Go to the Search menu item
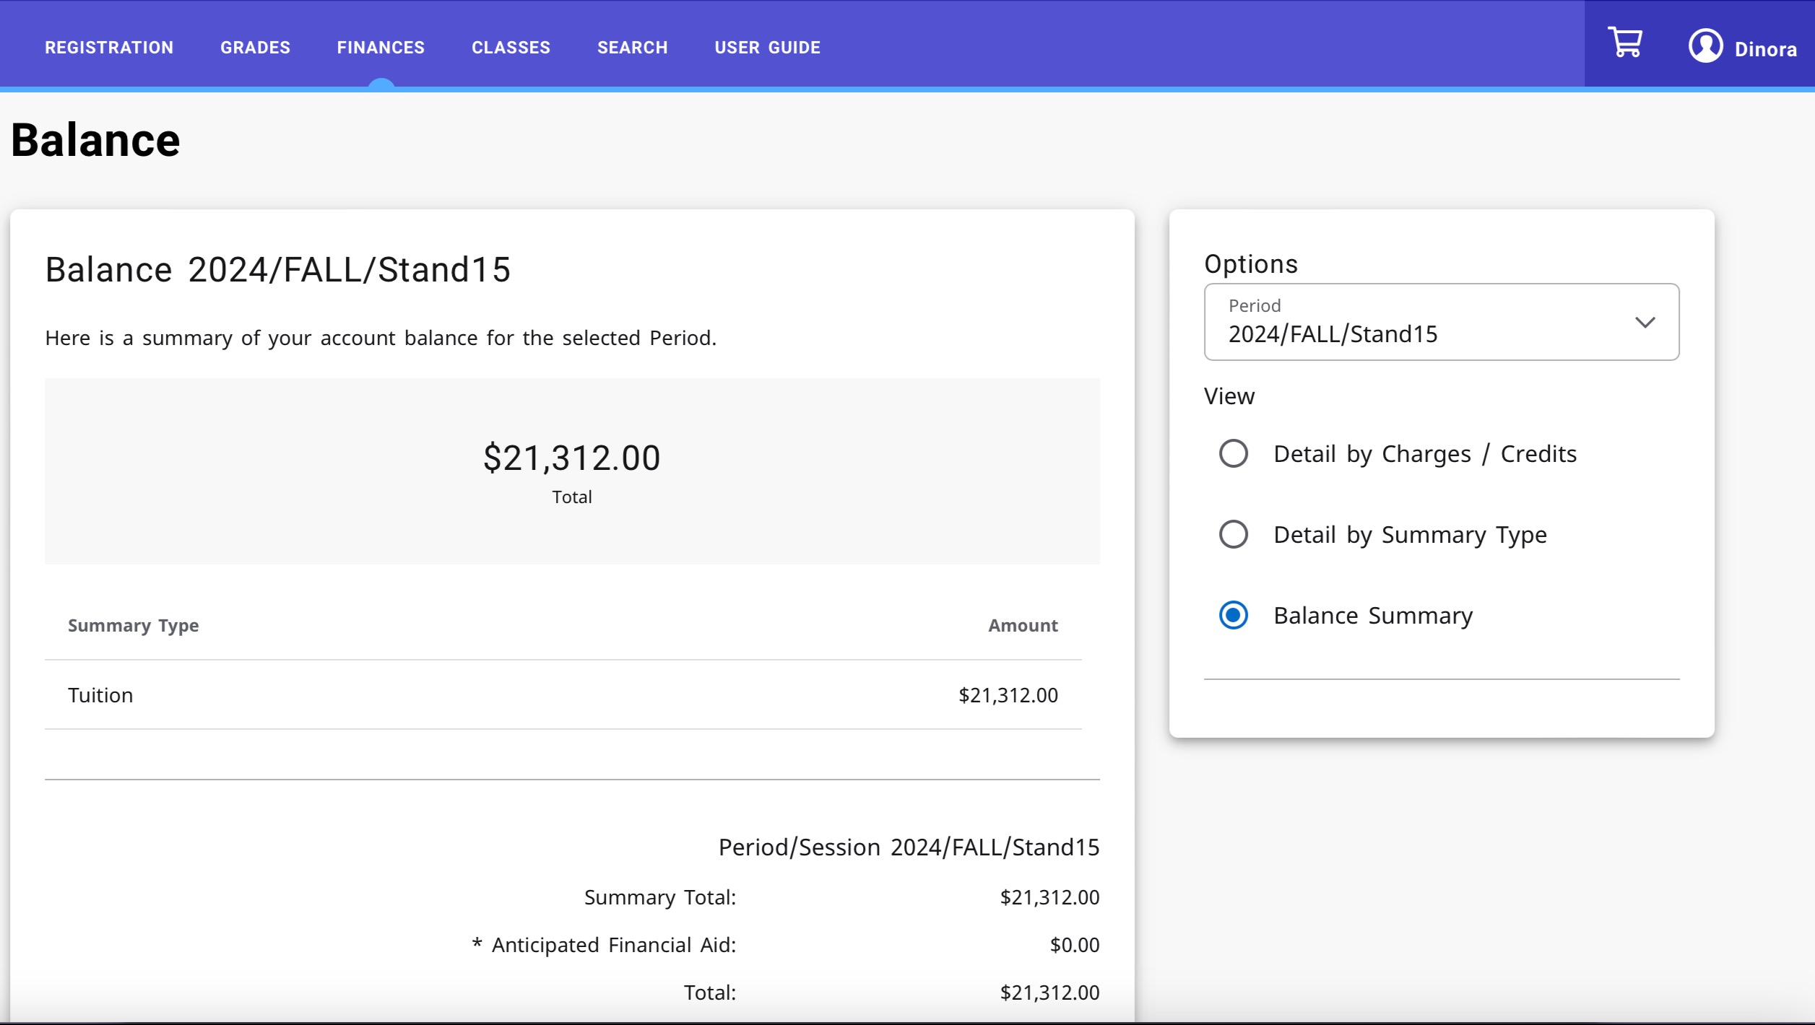Screen dimensions: 1815x1025 [632, 48]
